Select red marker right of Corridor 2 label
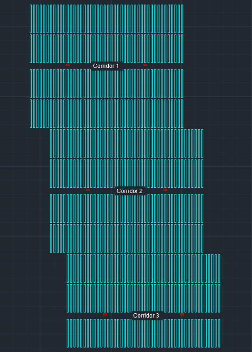This screenshot has height=352, width=252. tap(165, 190)
